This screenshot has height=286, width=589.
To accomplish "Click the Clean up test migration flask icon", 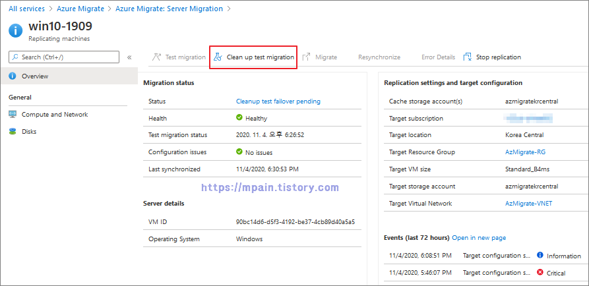I will (218, 57).
